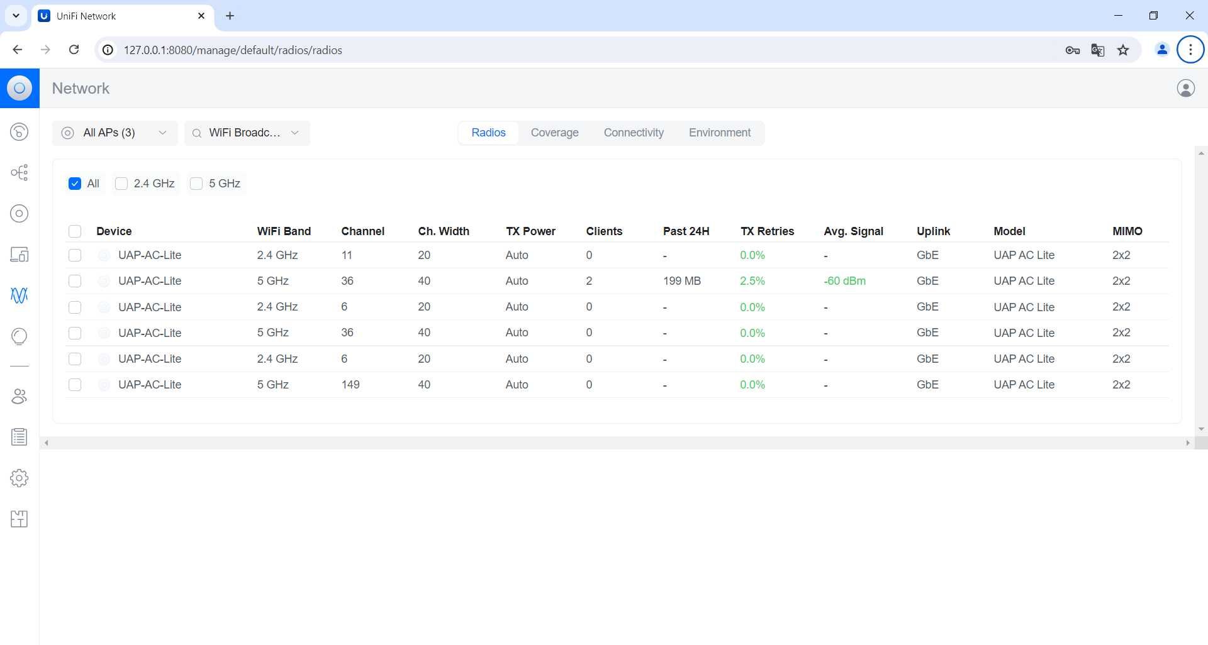Viewport: 1208px width, 645px height.
Task: Switch to the Environment tab
Action: [719, 133]
